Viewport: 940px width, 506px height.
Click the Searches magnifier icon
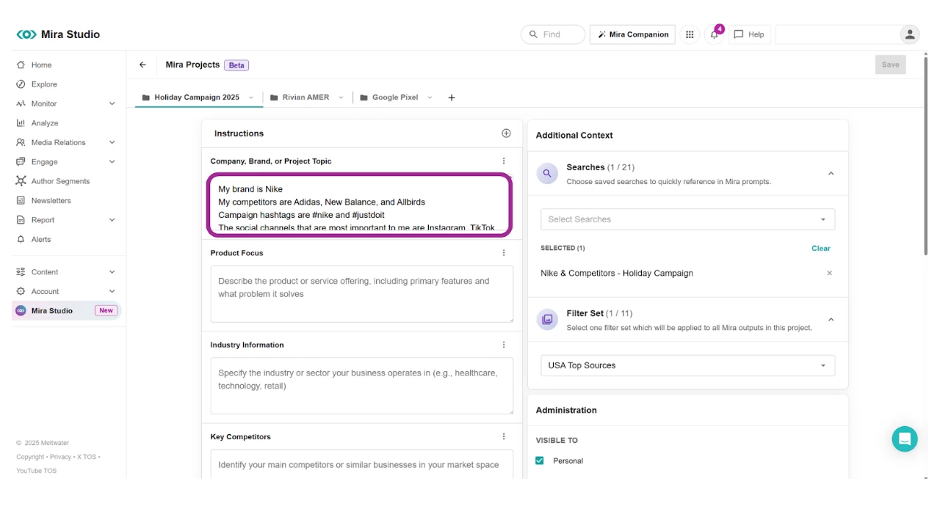pos(547,174)
